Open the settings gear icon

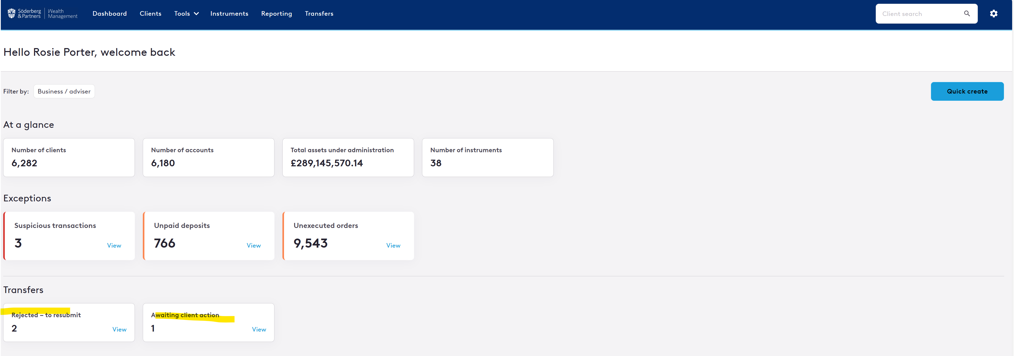click(993, 14)
